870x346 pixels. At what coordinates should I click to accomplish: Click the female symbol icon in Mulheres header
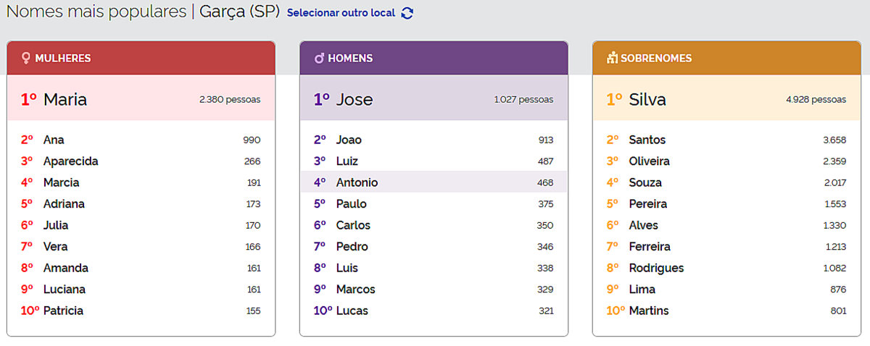point(26,58)
